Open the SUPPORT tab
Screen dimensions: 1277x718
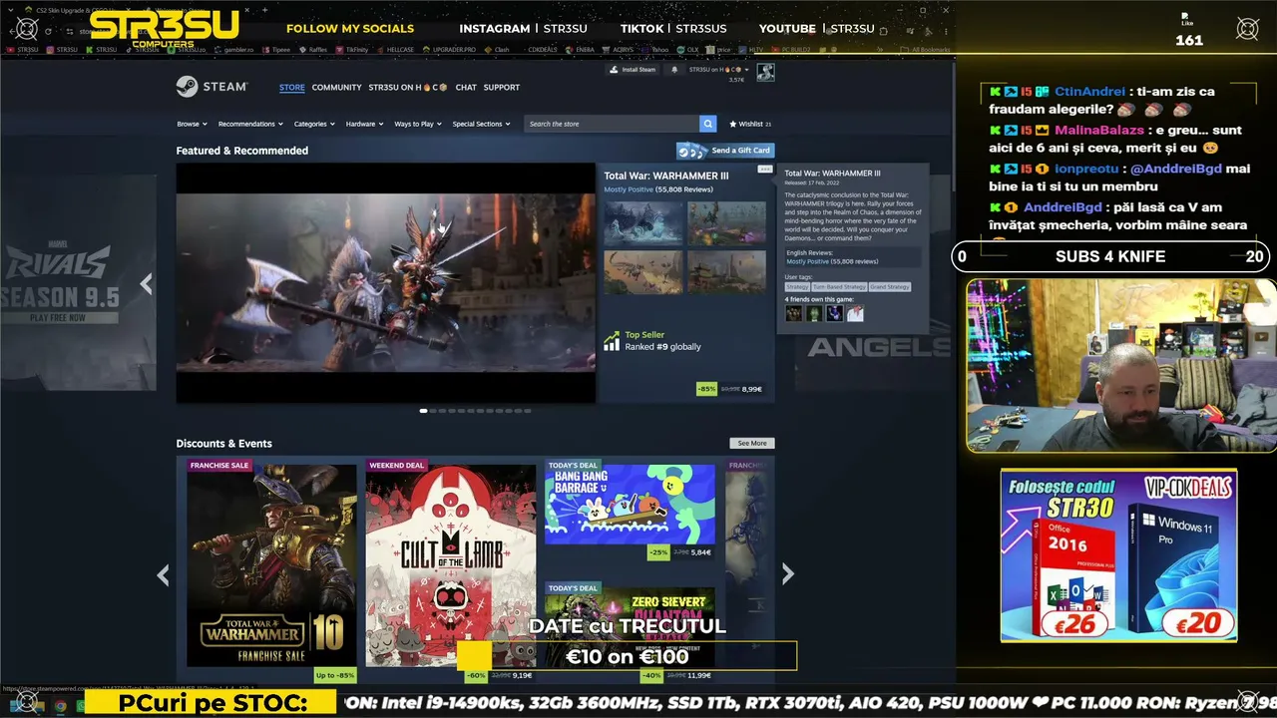(502, 88)
